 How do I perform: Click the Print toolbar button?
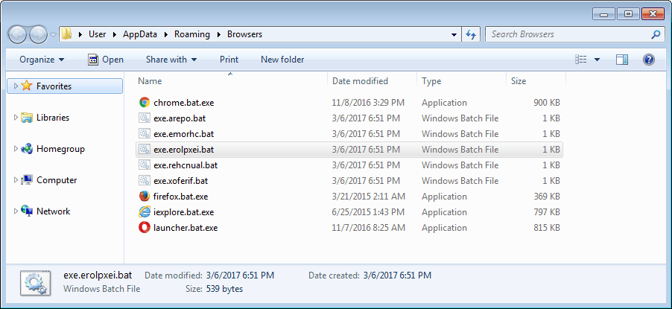tap(229, 60)
